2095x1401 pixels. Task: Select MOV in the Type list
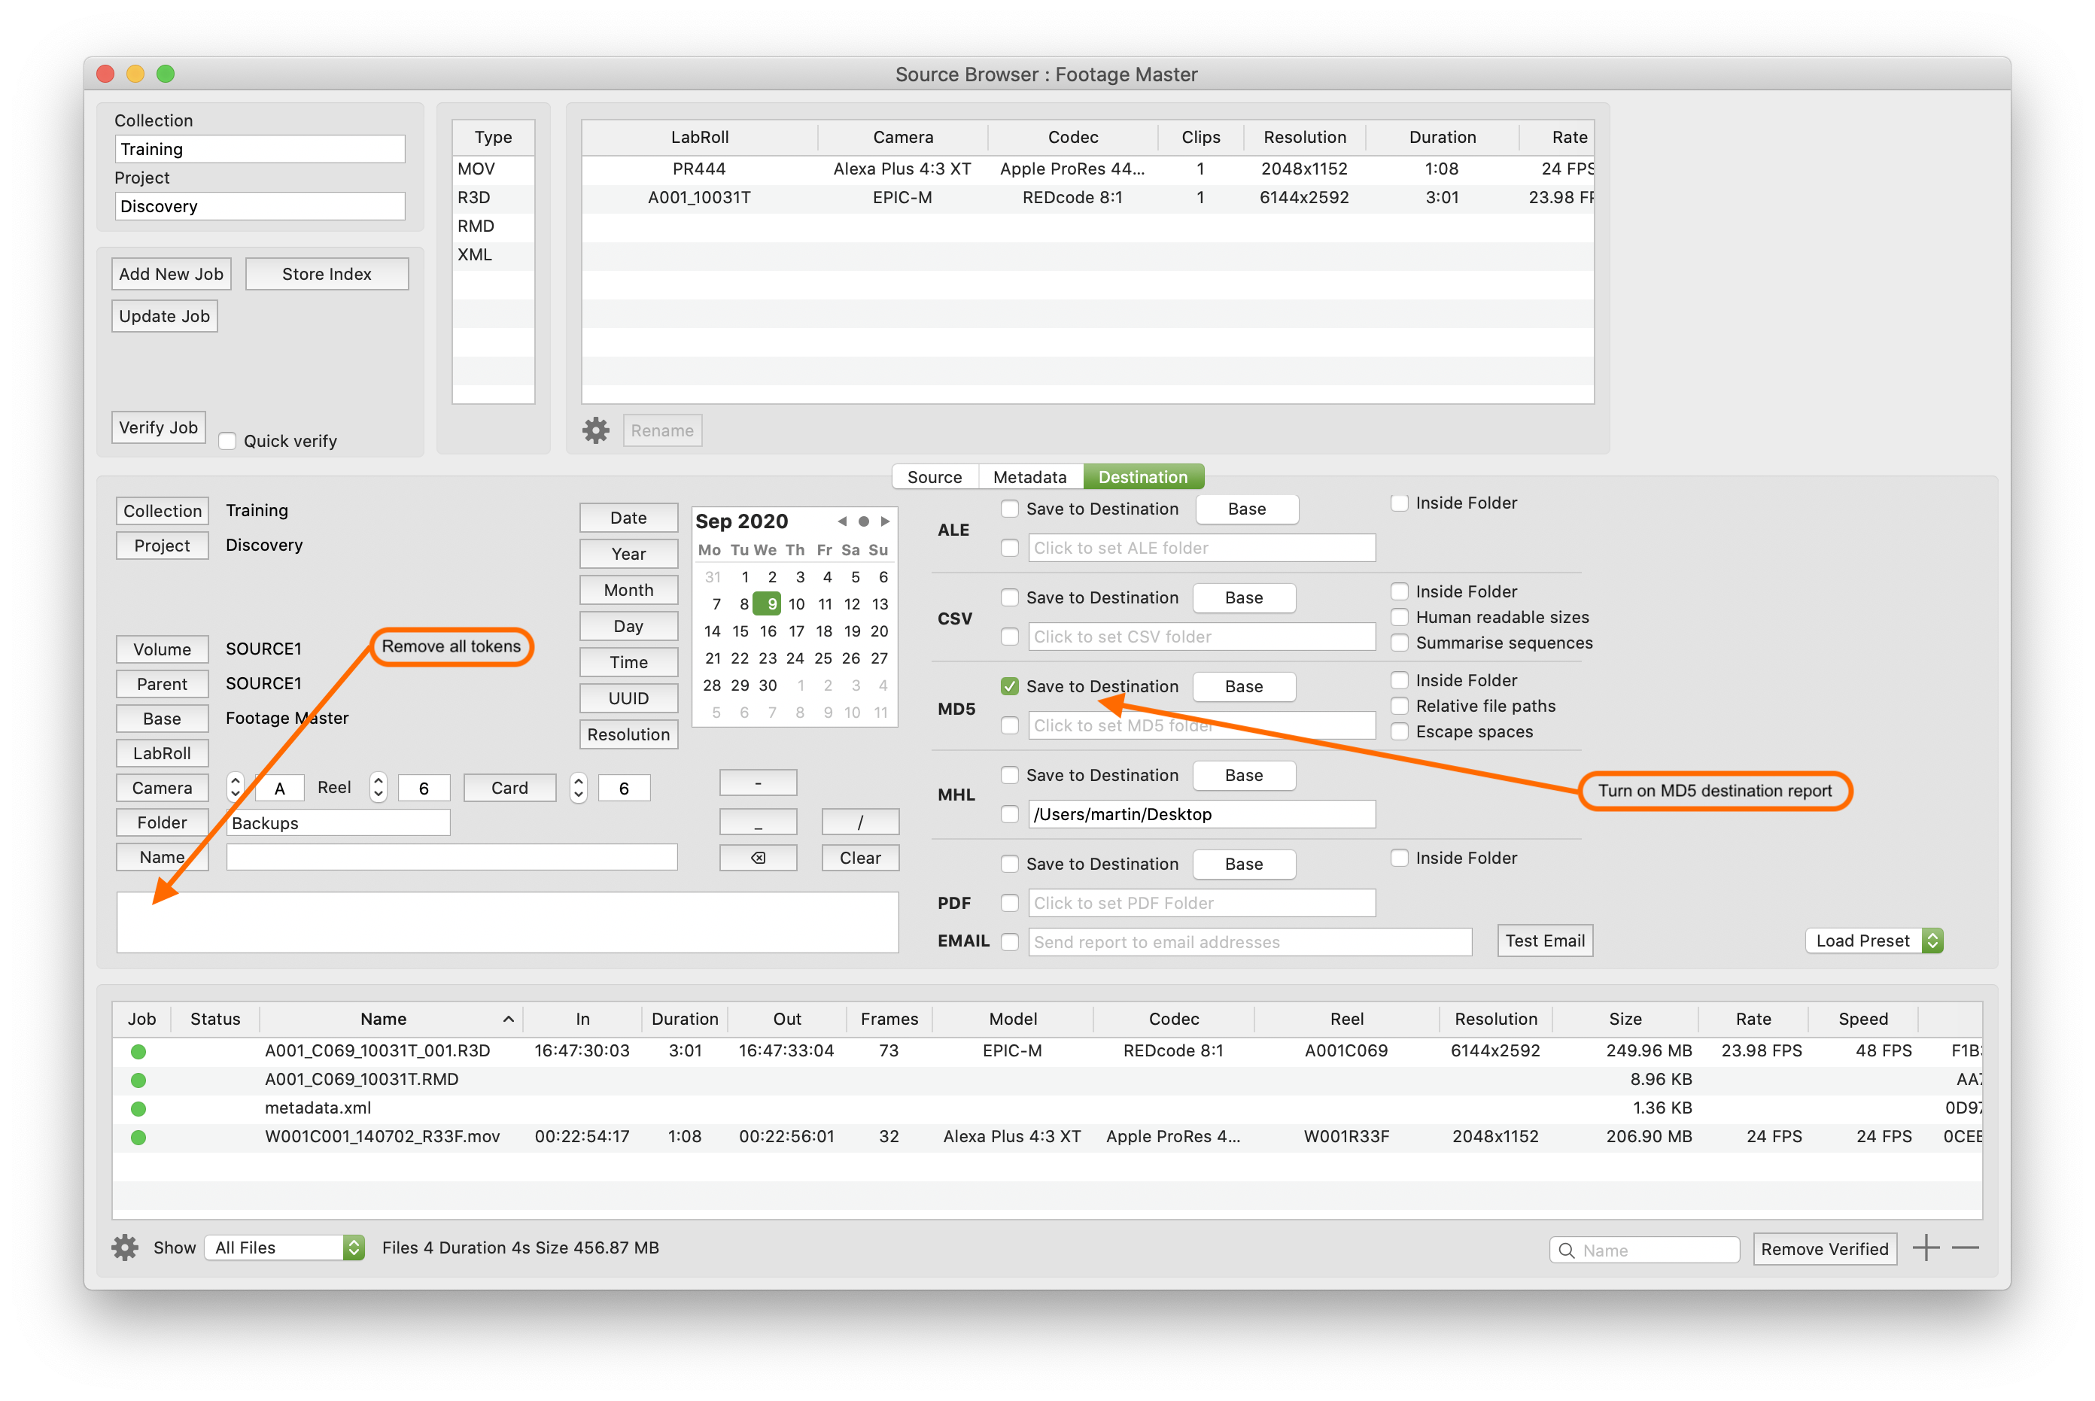tap(493, 169)
